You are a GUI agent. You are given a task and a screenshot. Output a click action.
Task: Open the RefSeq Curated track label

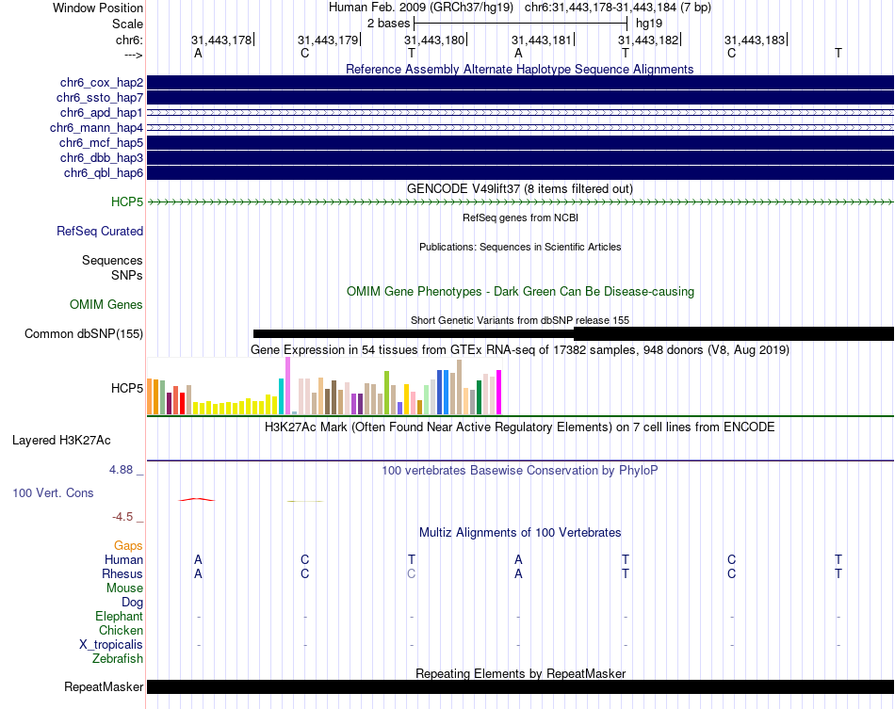100,231
